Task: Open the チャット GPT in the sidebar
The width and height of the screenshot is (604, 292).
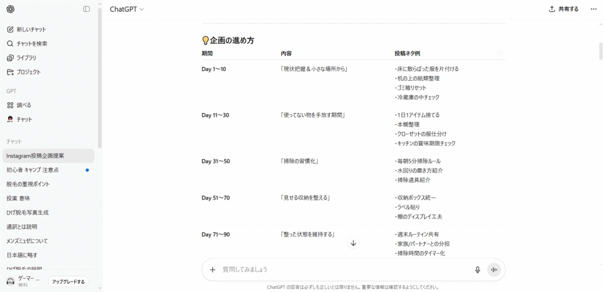Action: [x=24, y=120]
